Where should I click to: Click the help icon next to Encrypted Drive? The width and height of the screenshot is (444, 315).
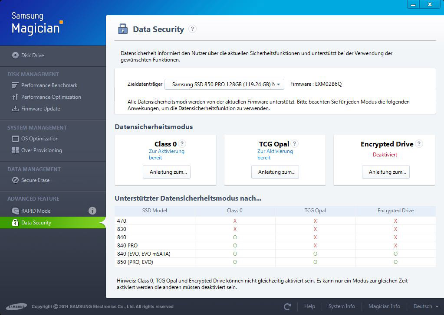pyautogui.click(x=419, y=144)
